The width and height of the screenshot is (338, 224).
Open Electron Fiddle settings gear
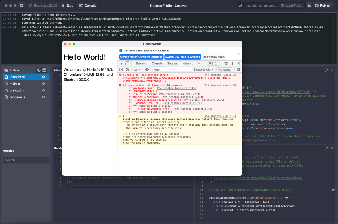pyautogui.click(x=22, y=6)
